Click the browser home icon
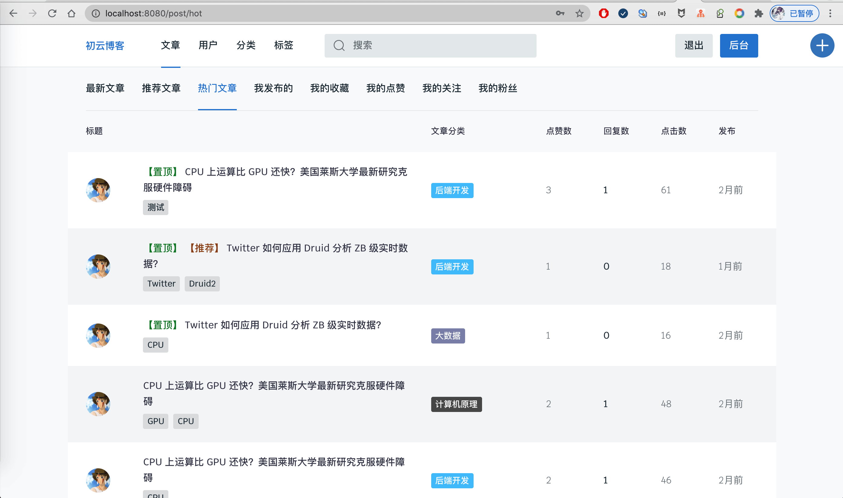The width and height of the screenshot is (843, 498). point(71,13)
